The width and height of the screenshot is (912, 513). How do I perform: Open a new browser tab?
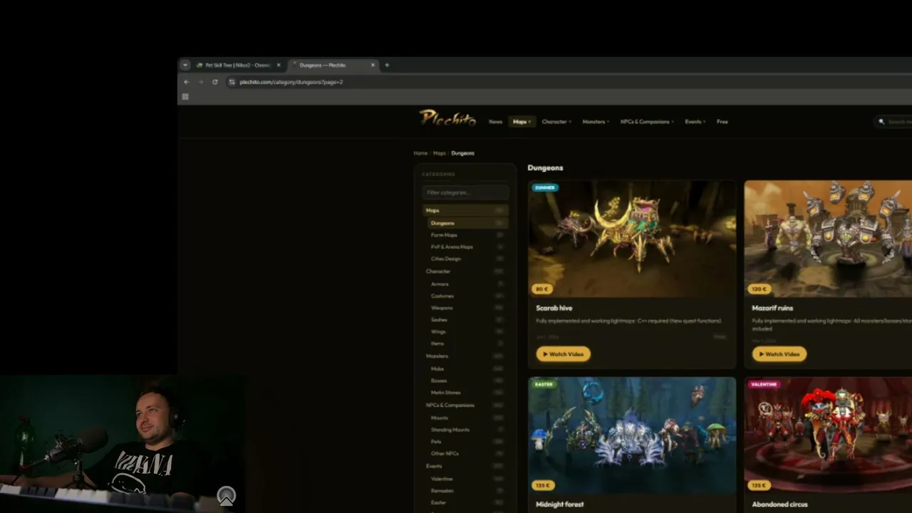(x=387, y=65)
